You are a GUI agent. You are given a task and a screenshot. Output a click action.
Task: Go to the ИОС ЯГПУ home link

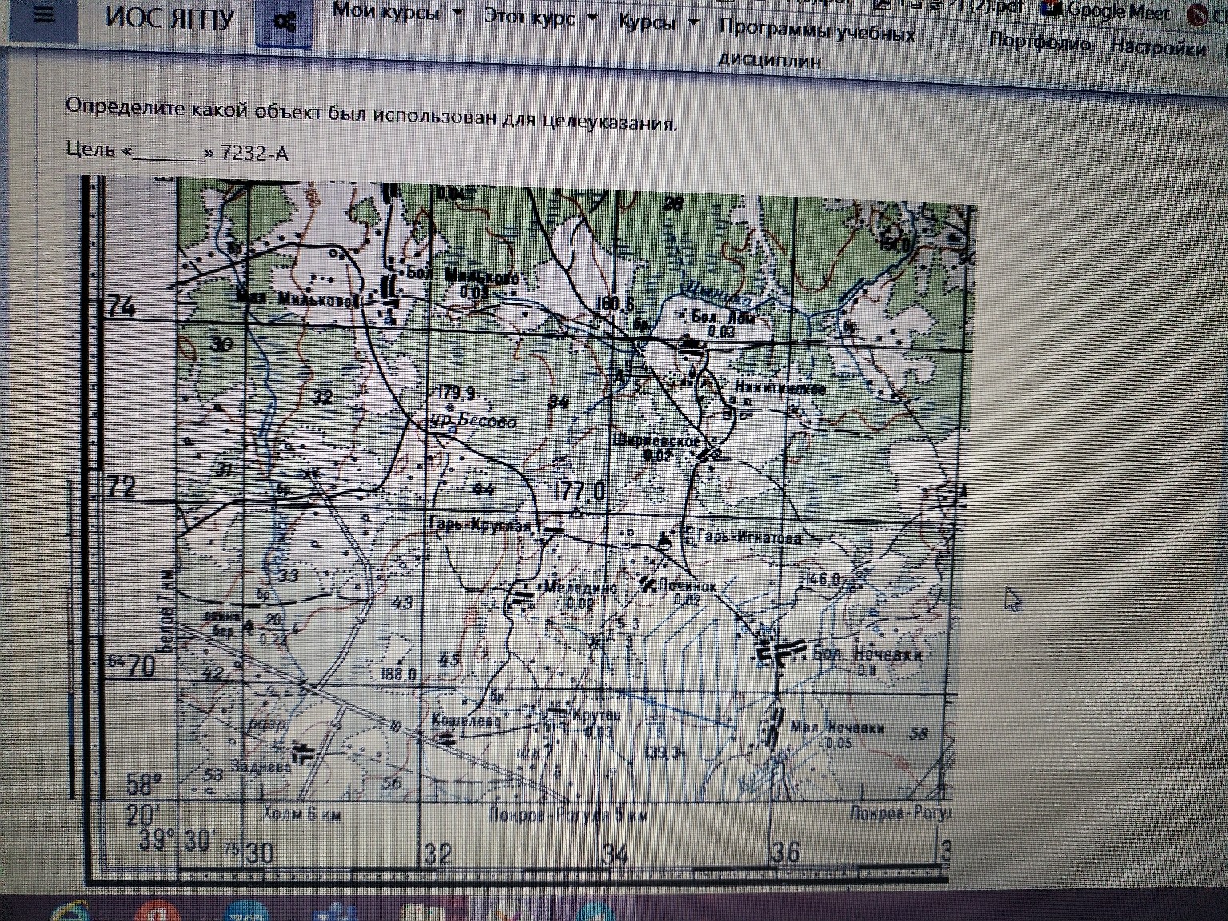click(x=169, y=18)
